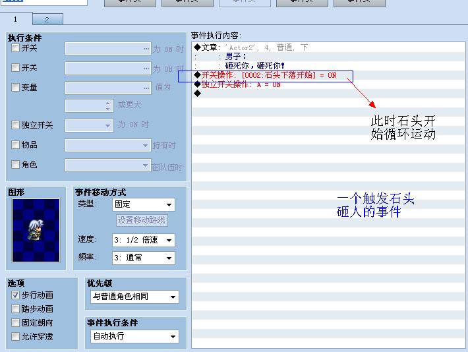Open the 类型 movement type dropdown

point(144,204)
